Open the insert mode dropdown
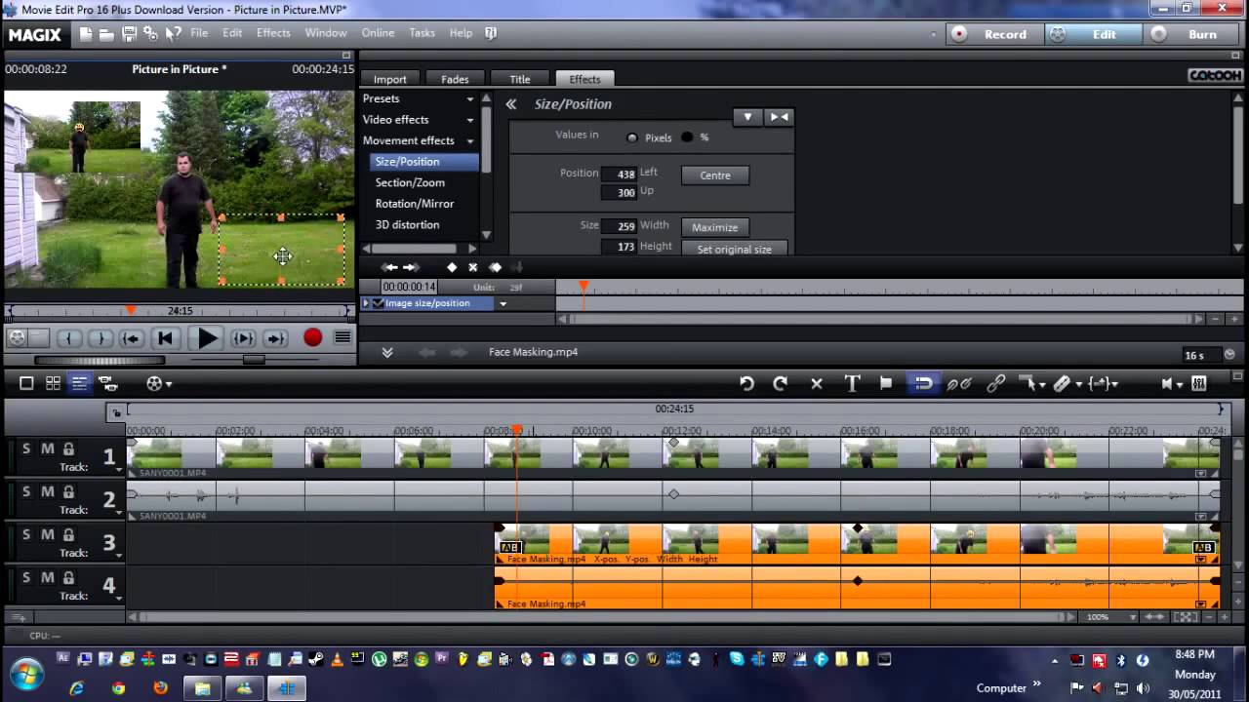Image resolution: width=1249 pixels, height=702 pixels. (1113, 385)
